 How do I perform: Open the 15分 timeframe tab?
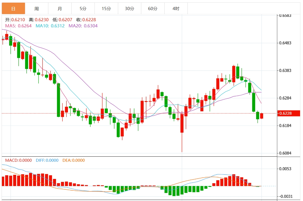106,8
